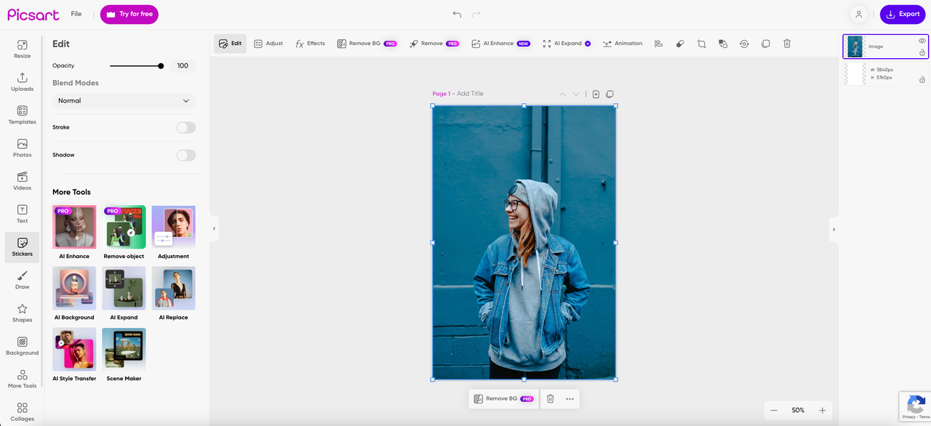
Task: Select the Draw tool
Action: (x=22, y=280)
